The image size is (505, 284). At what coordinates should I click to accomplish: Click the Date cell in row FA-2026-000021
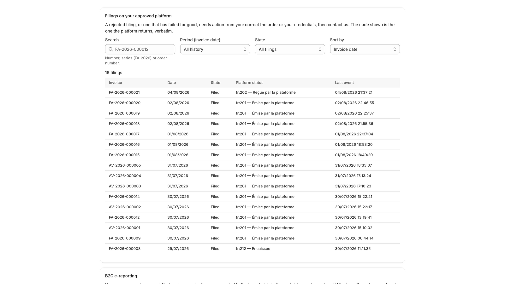pos(178,92)
